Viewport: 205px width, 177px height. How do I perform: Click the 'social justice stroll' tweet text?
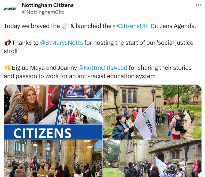99,47
